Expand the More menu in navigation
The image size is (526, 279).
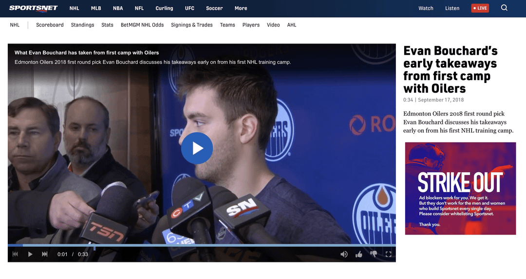click(x=241, y=8)
